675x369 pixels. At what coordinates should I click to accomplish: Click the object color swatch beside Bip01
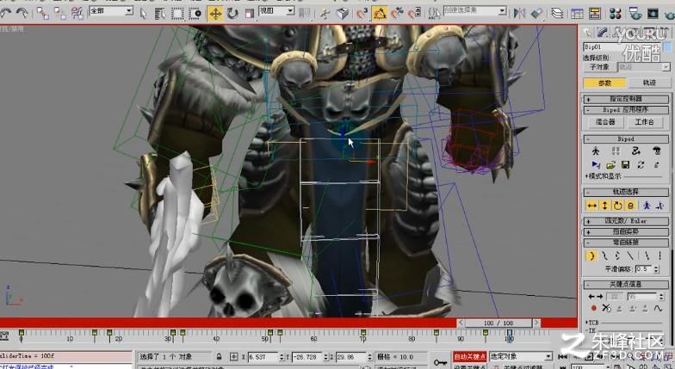tap(667, 46)
